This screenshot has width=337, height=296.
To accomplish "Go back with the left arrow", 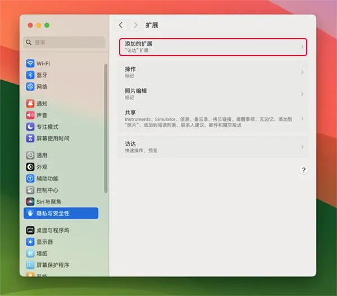I will coord(121,25).
